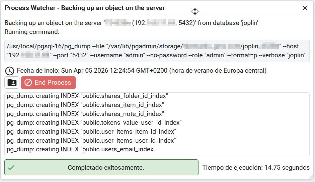This screenshot has width=315, height=182.
Task: Select the shares_item_id_index log line
Action: (x=85, y=105)
